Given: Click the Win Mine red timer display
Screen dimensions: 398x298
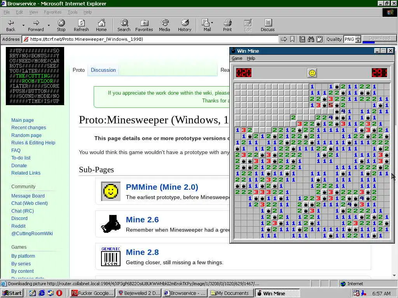Looking at the screenshot, I should coord(379,73).
